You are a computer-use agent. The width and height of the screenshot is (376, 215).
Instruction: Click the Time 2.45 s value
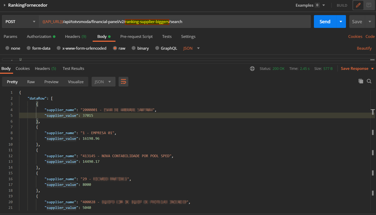pyautogui.click(x=305, y=69)
